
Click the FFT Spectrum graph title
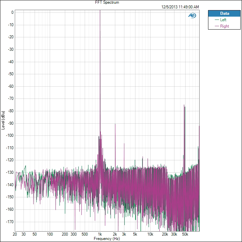(107, 2)
